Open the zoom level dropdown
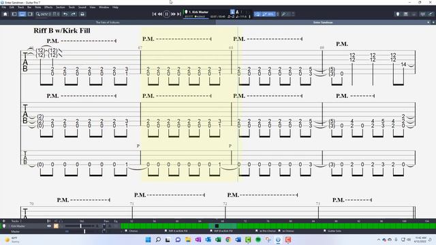 (44, 14)
